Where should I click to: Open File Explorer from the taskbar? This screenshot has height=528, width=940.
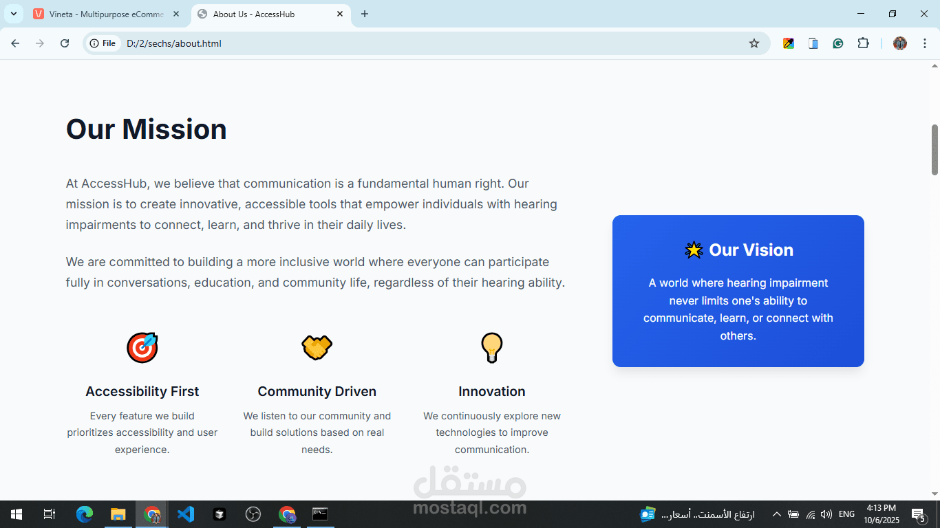[118, 514]
